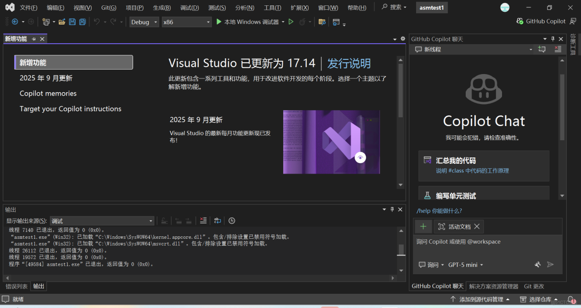Click the Save All icon
Image resolution: width=581 pixels, height=308 pixels.
82,22
